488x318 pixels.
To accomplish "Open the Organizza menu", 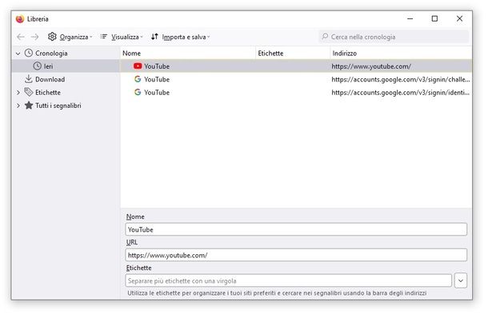I will point(70,37).
